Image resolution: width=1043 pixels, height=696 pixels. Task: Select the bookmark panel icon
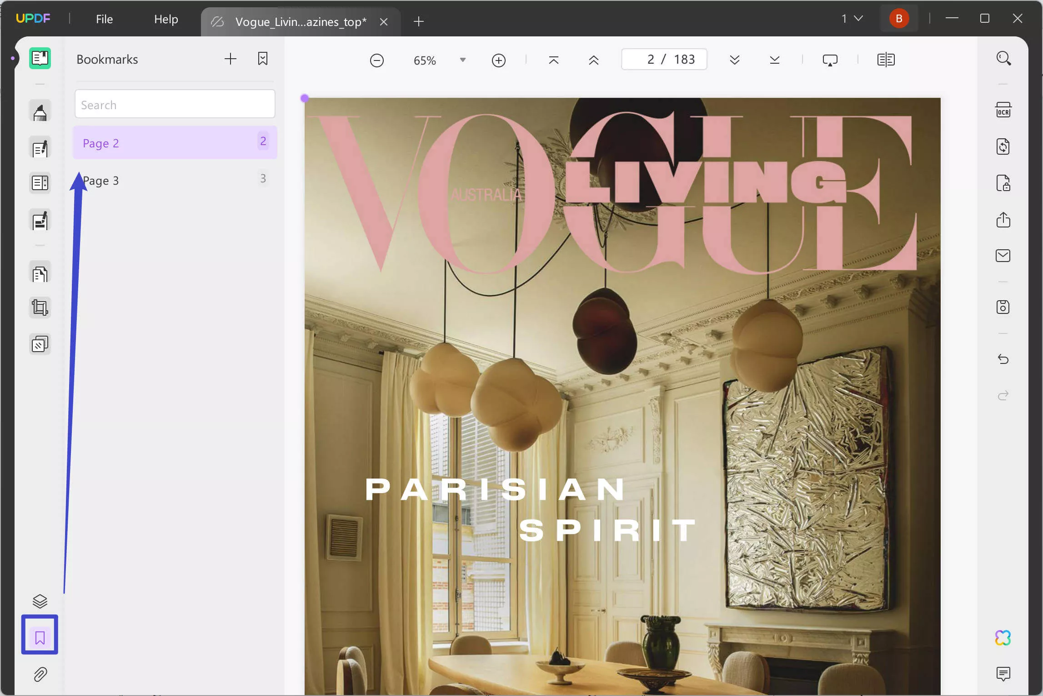[39, 637]
